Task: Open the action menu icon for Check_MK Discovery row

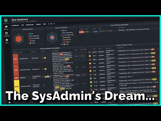Action: tap(44, 85)
